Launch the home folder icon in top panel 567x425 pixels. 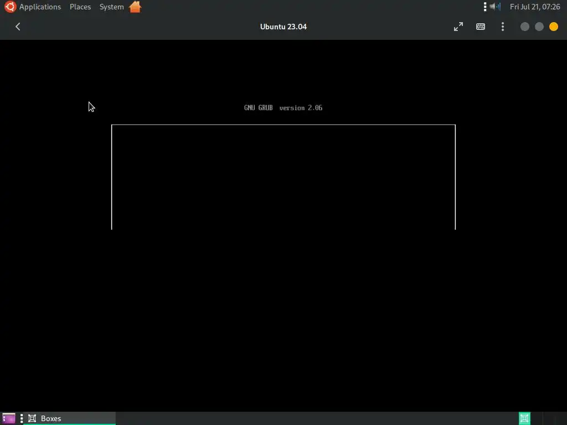point(135,7)
